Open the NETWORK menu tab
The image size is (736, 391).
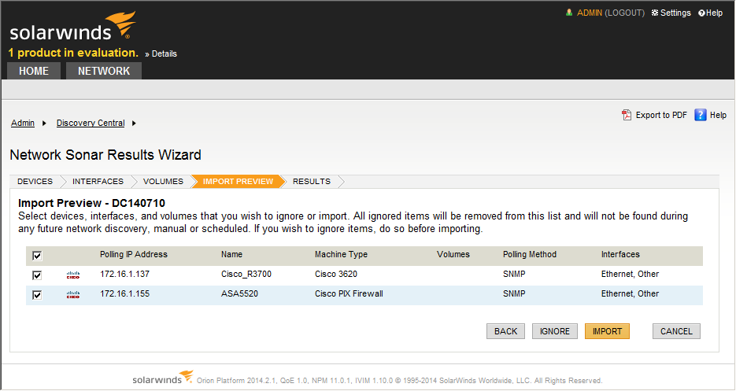[x=104, y=71]
